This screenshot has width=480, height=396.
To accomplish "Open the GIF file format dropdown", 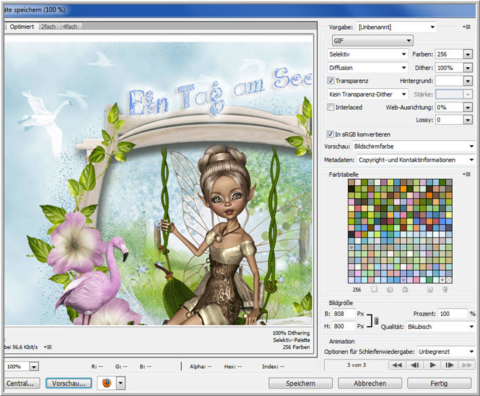I will tap(373, 41).
